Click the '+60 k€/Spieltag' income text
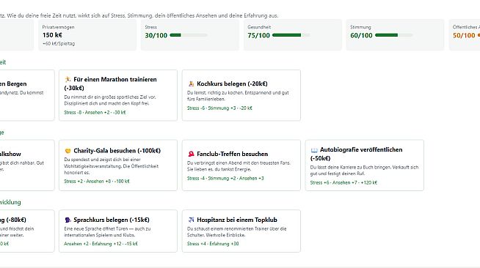The width and height of the screenshot is (480, 268). point(59,44)
